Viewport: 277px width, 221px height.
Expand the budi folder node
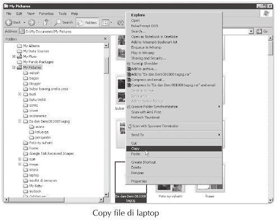(20, 94)
